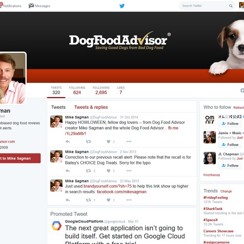
Task: Like the Bailey's CHOICE correction tweet
Action: [x=108, y=171]
